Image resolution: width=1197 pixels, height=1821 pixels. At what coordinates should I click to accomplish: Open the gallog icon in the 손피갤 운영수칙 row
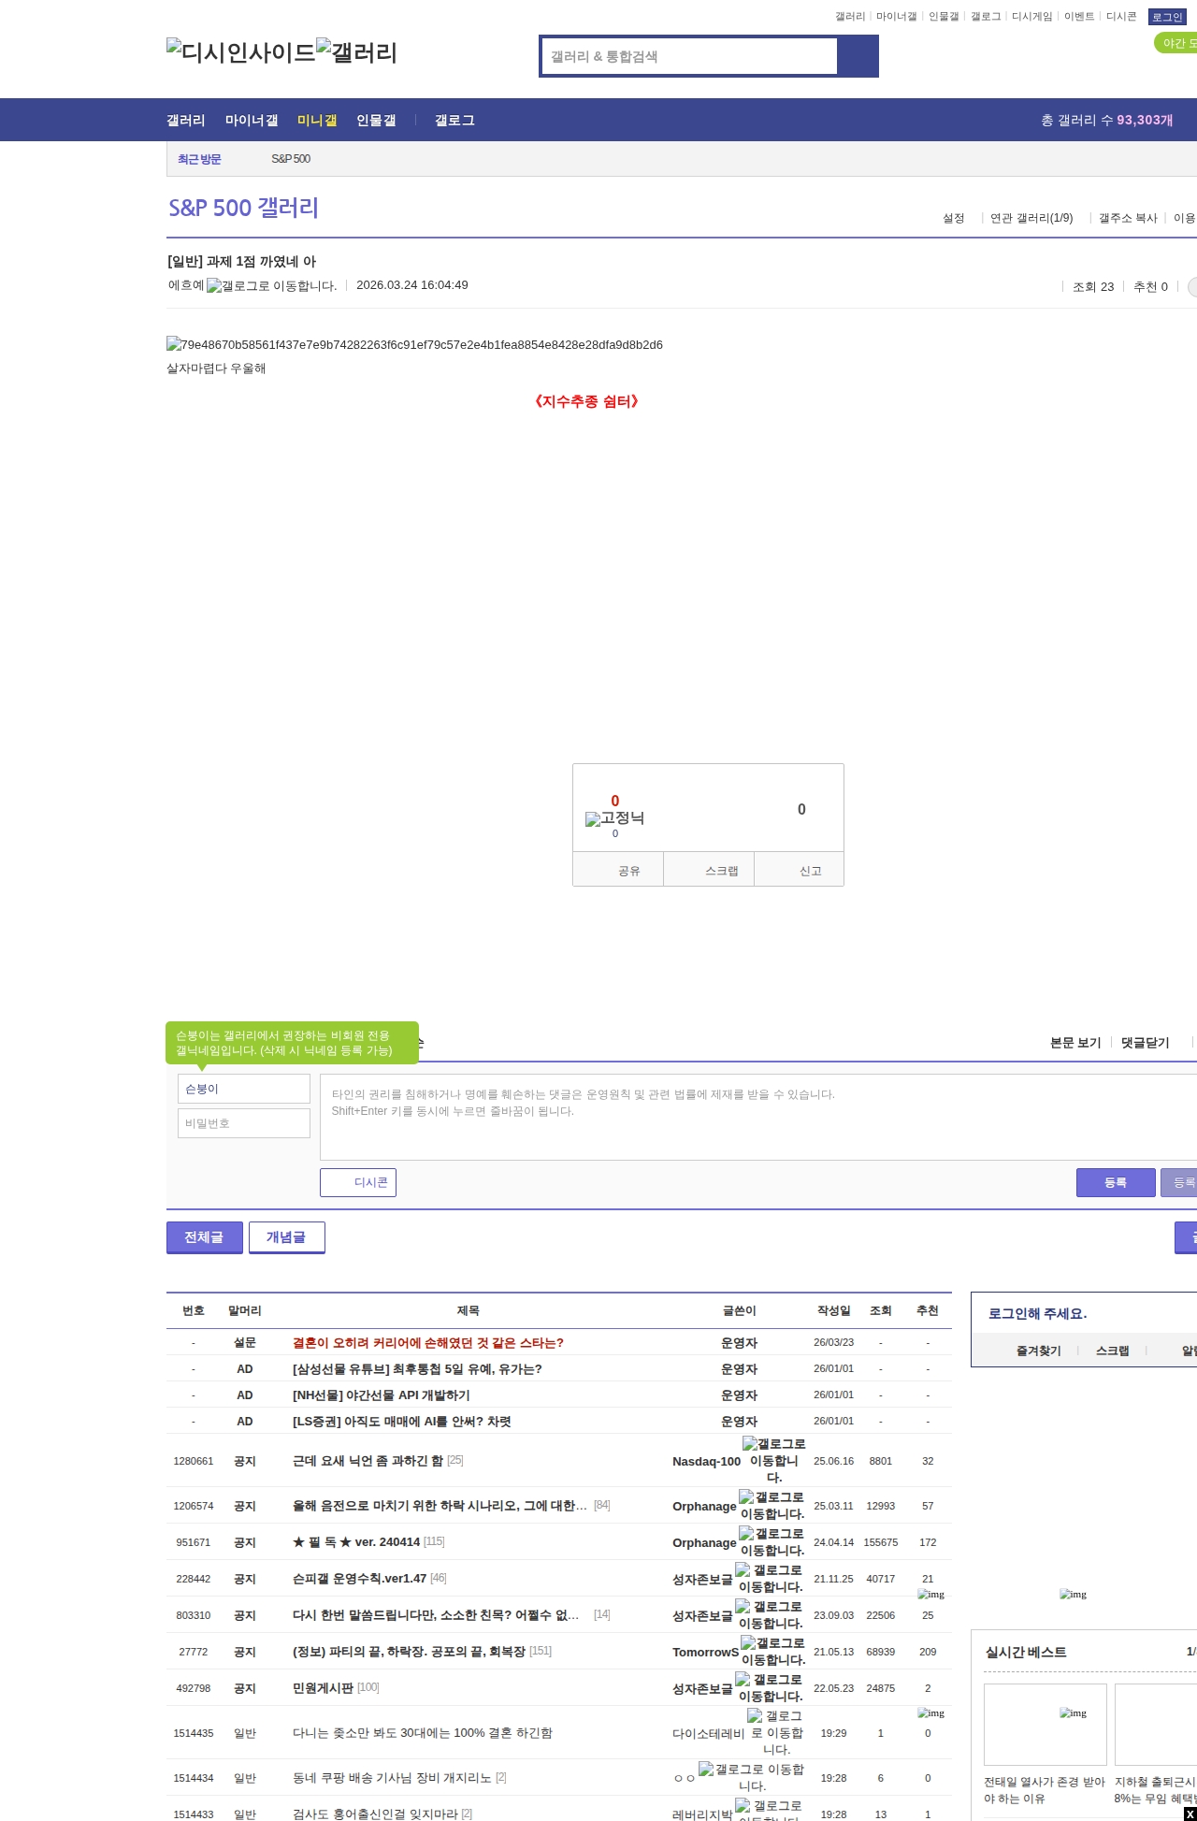769,1579
